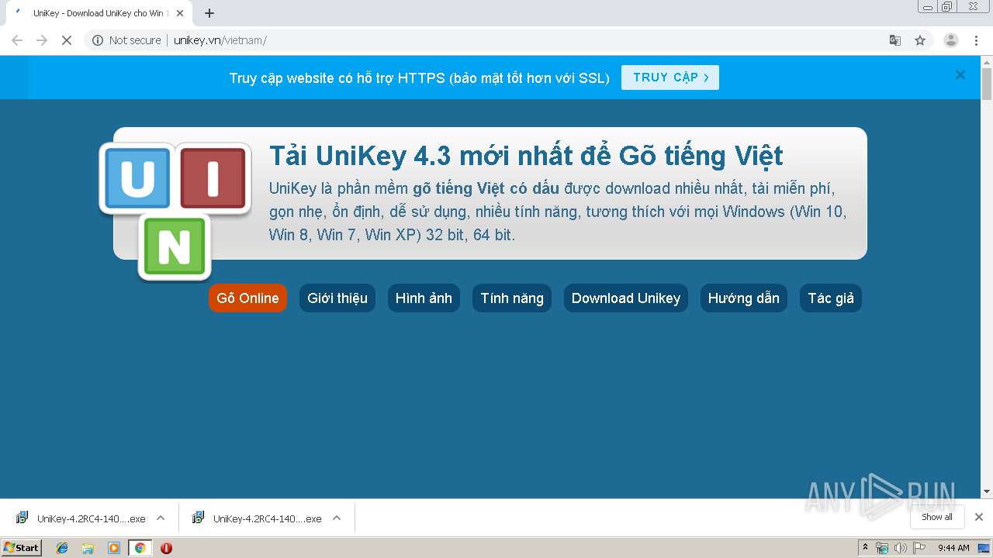Screen dimensions: 993x558
Task: Open the Giới thiệu section
Action: tap(337, 298)
